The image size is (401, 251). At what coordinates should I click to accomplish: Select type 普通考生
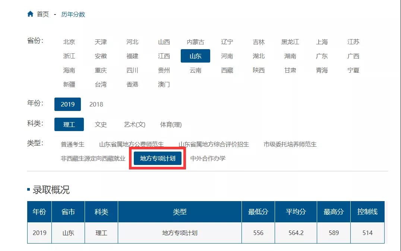click(x=73, y=144)
